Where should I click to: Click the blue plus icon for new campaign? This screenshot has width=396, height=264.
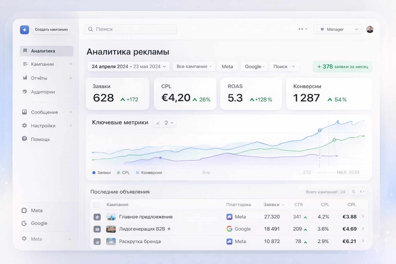point(24,30)
